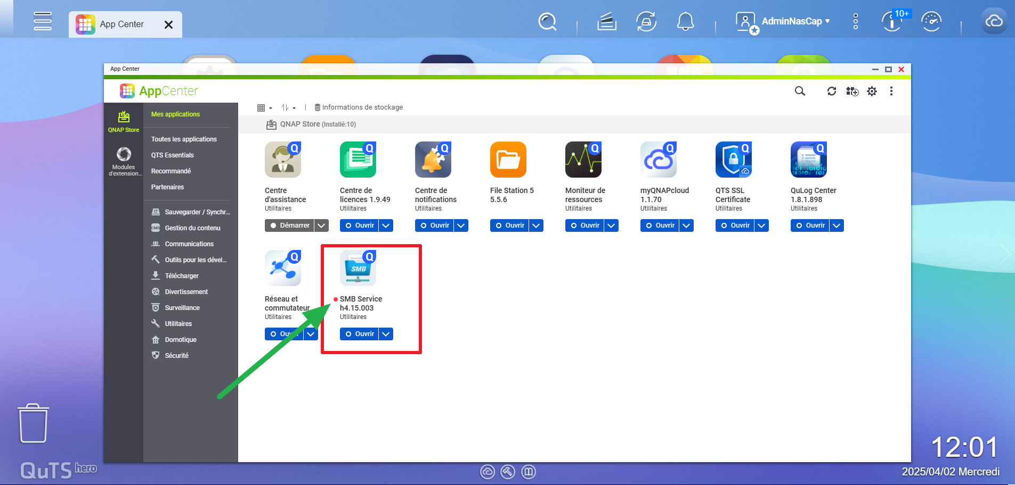Open QTS Essentials category
The height and width of the screenshot is (485, 1015).
point(172,155)
